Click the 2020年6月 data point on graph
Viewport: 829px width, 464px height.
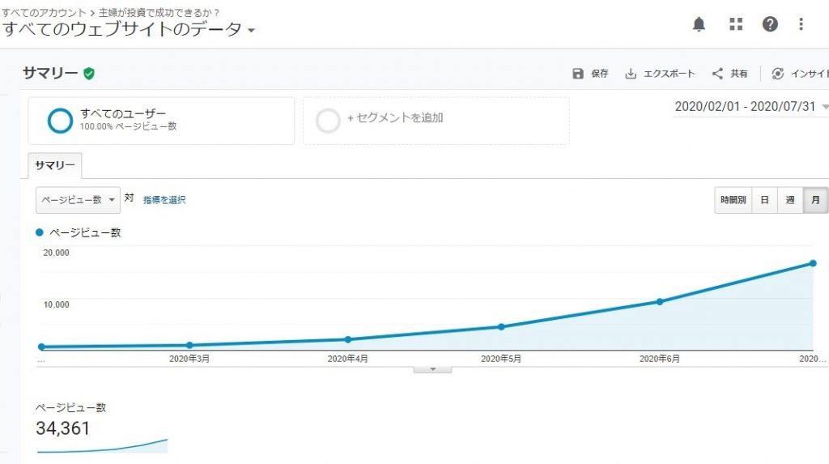(660, 301)
